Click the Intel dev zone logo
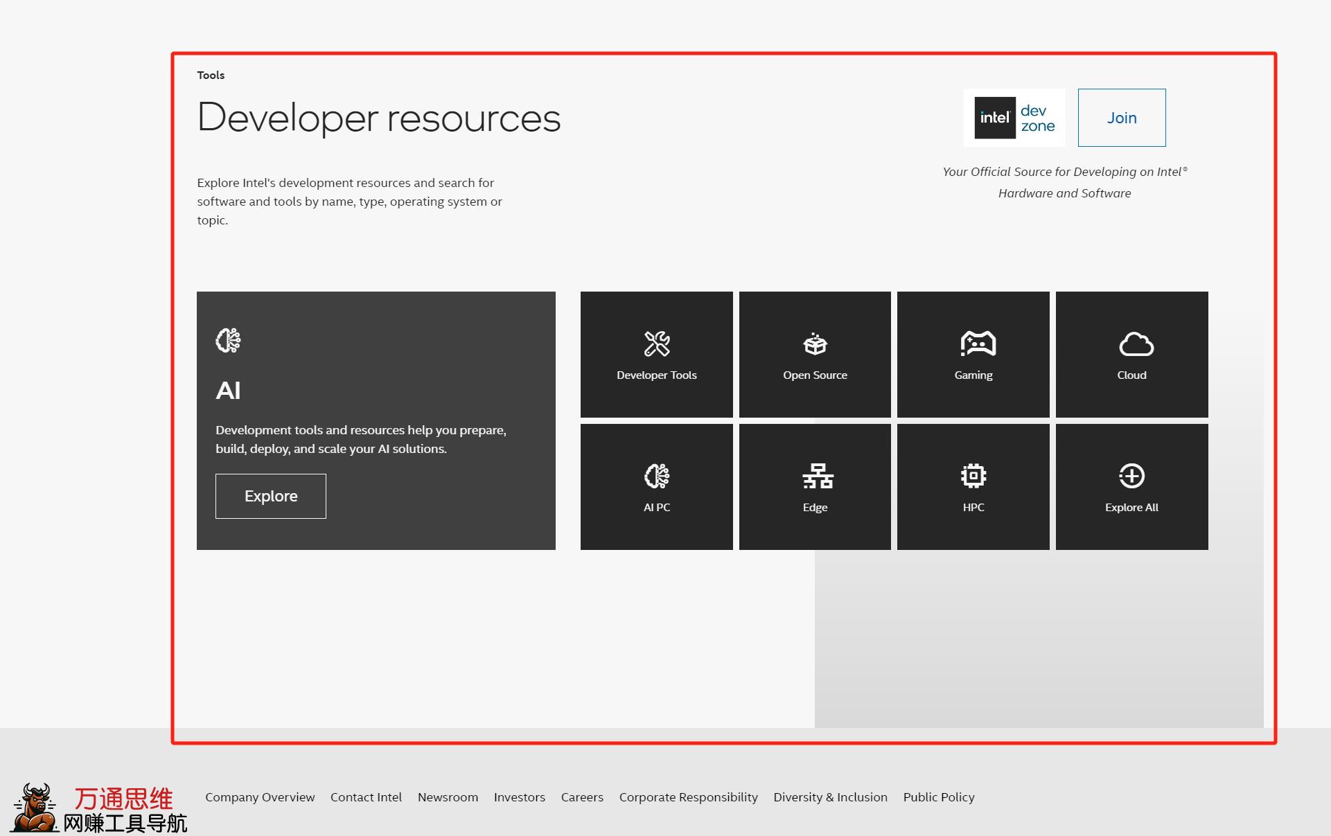Image resolution: width=1331 pixels, height=836 pixels. [1014, 118]
